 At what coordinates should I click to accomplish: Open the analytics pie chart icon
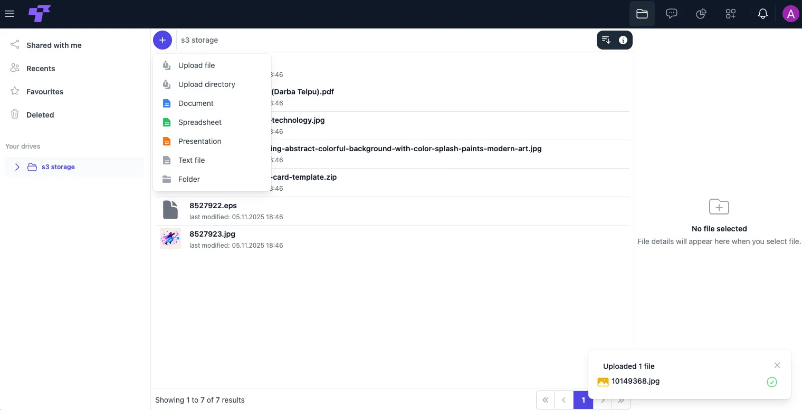pyautogui.click(x=701, y=14)
